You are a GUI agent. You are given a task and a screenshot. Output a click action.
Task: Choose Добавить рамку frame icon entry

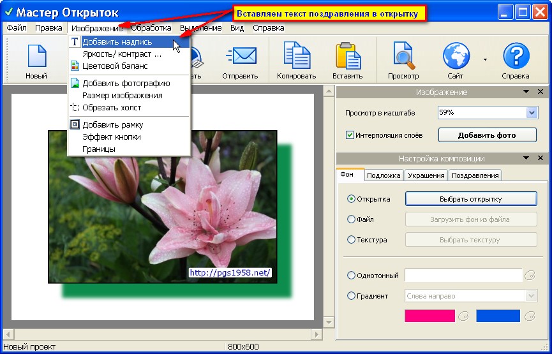pyautogui.click(x=75, y=124)
